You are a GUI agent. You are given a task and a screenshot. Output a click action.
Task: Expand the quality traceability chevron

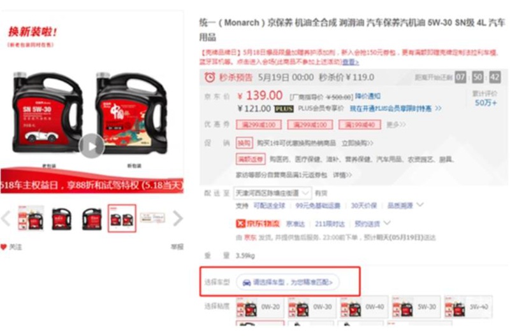pyautogui.click(x=420, y=205)
